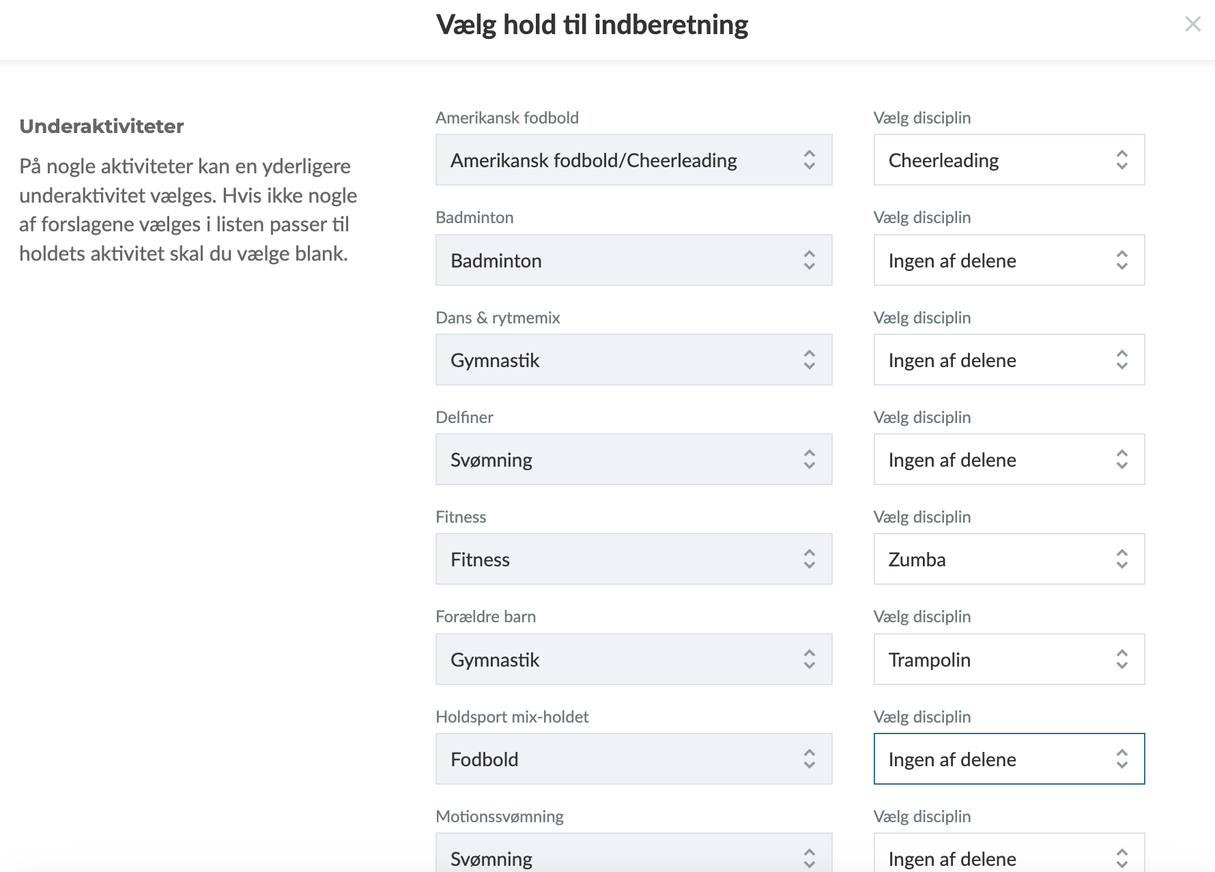Choose discipline for Motionssvømning
This screenshot has width=1215, height=872.
pyautogui.click(x=1008, y=857)
